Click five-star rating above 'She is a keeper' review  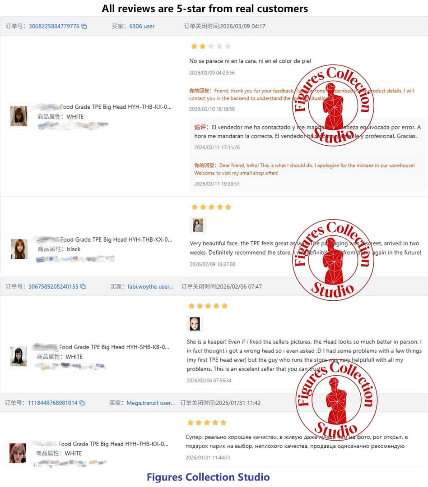(x=208, y=306)
